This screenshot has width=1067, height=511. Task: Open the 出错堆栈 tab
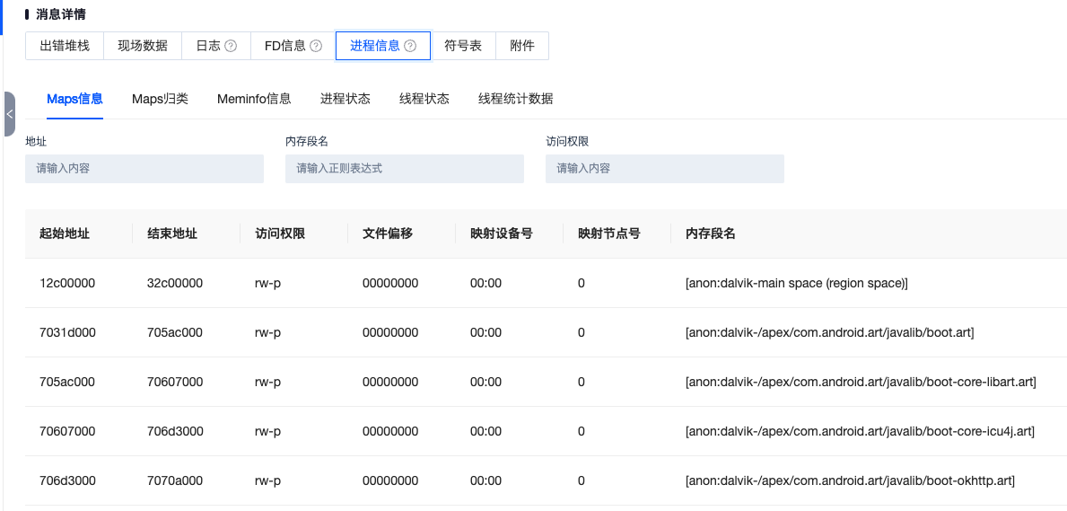[65, 46]
